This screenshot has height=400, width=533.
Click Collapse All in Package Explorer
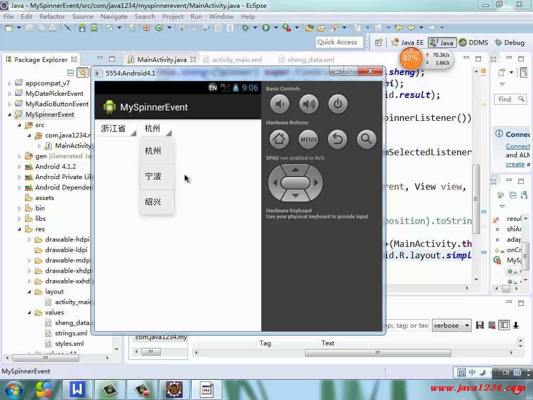70,72
